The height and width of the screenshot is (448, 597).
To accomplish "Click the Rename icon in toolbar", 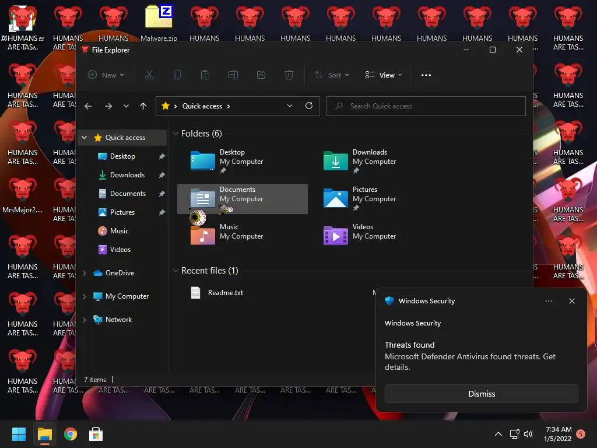I will 233,75.
